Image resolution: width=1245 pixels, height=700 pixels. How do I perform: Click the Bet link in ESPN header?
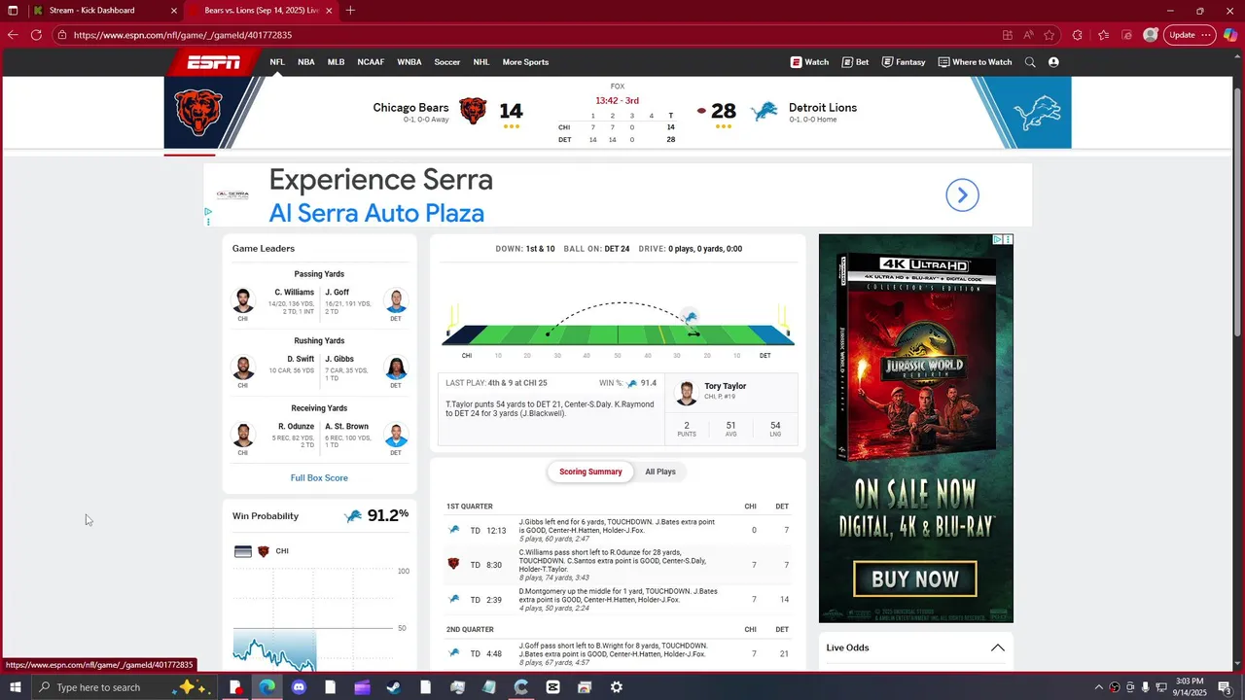pos(855,62)
